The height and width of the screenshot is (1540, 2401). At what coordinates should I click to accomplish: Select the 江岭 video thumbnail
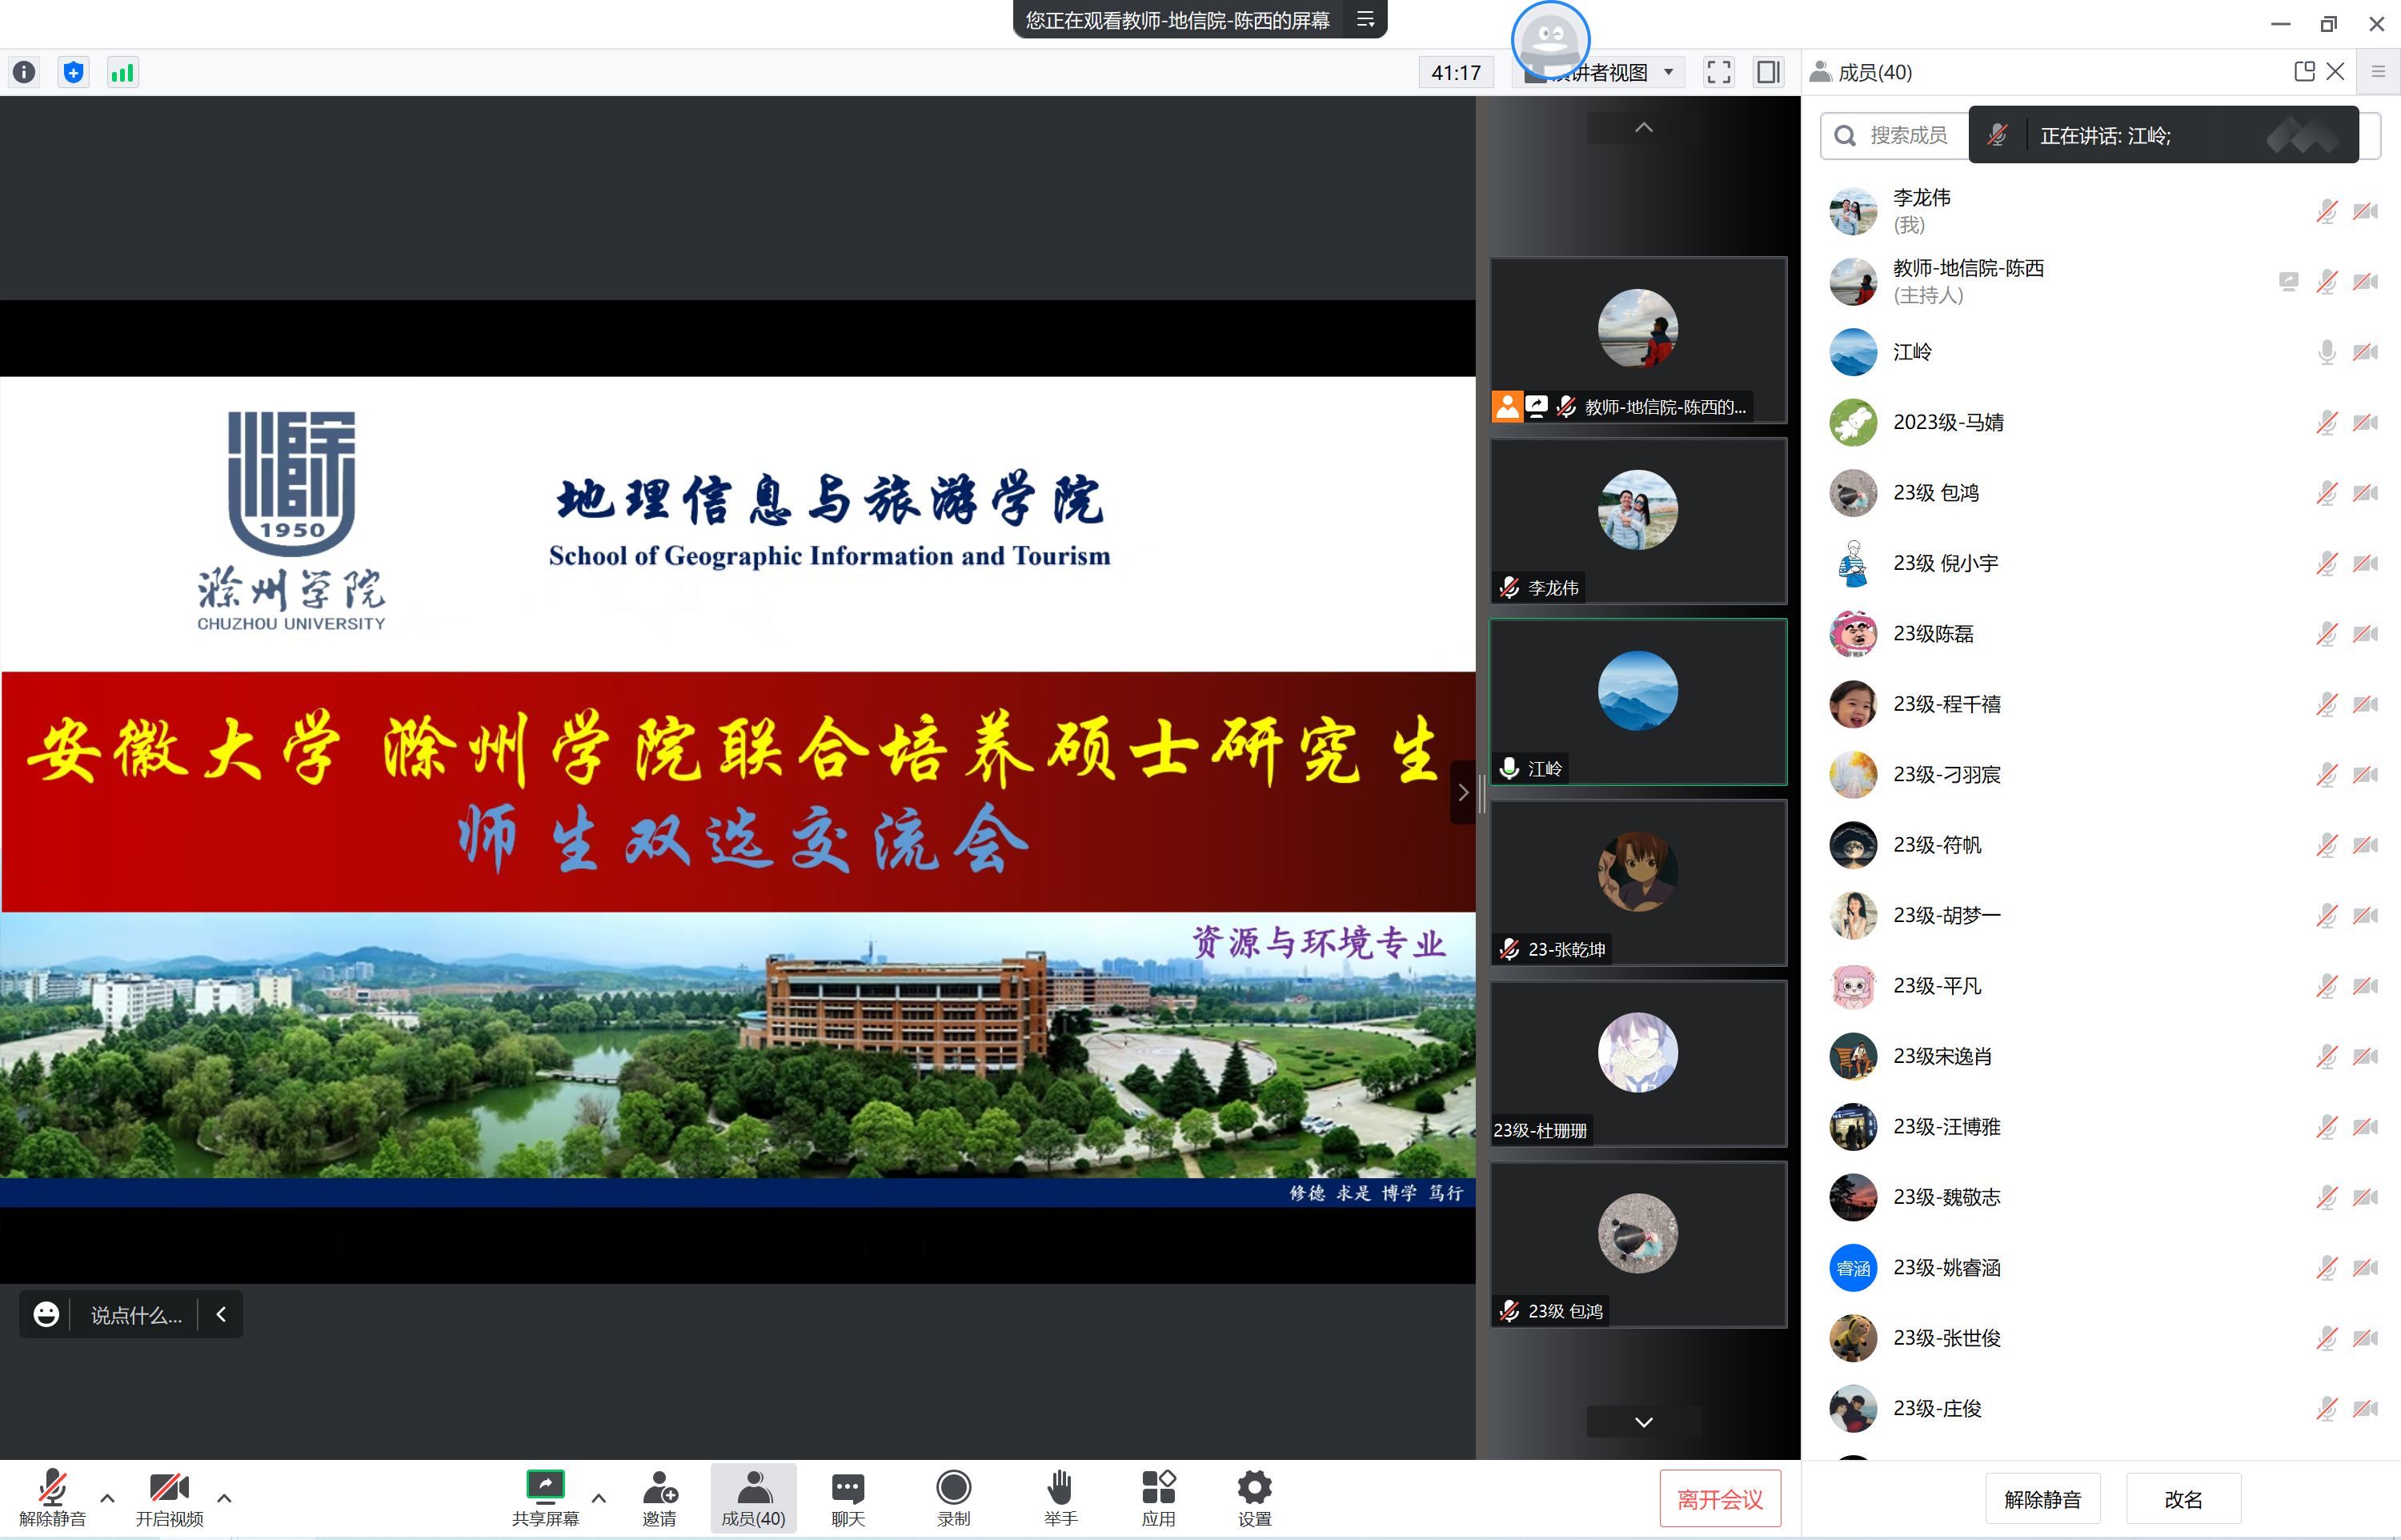1638,701
